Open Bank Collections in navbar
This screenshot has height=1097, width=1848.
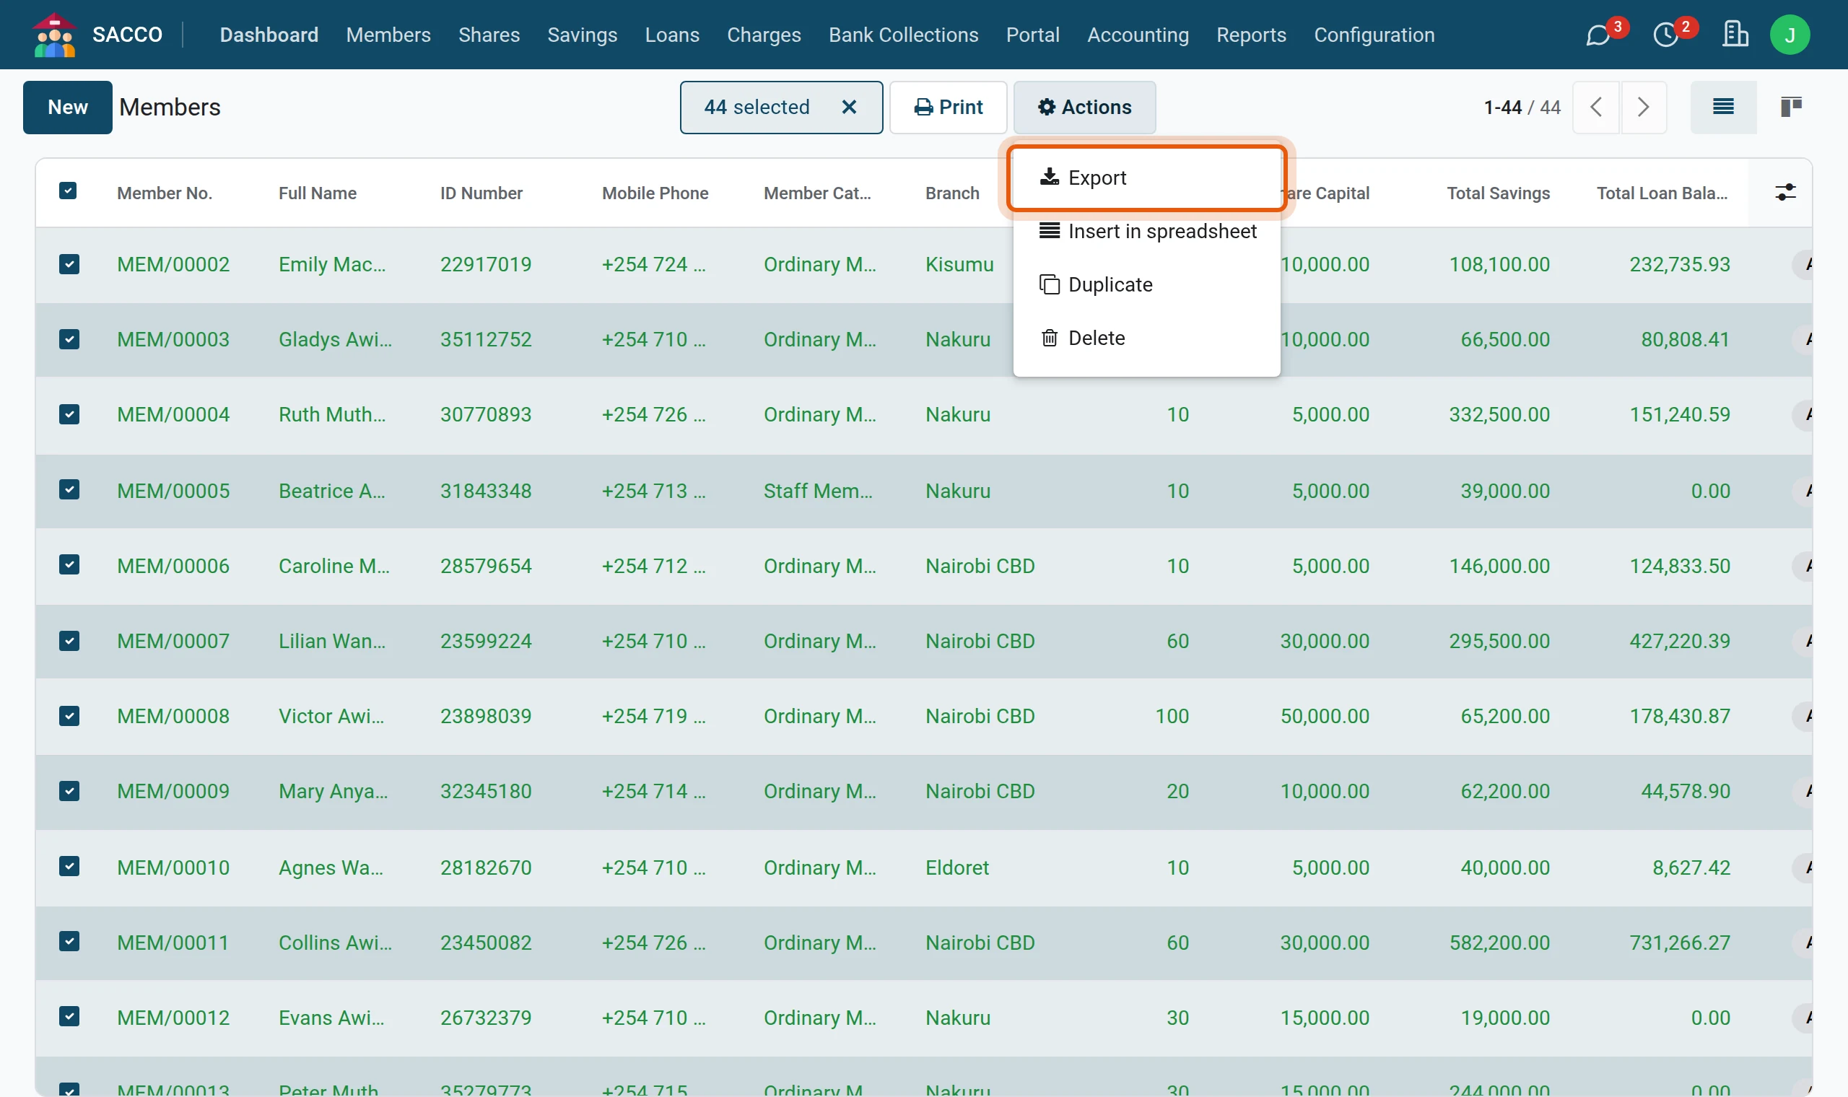[x=902, y=35]
